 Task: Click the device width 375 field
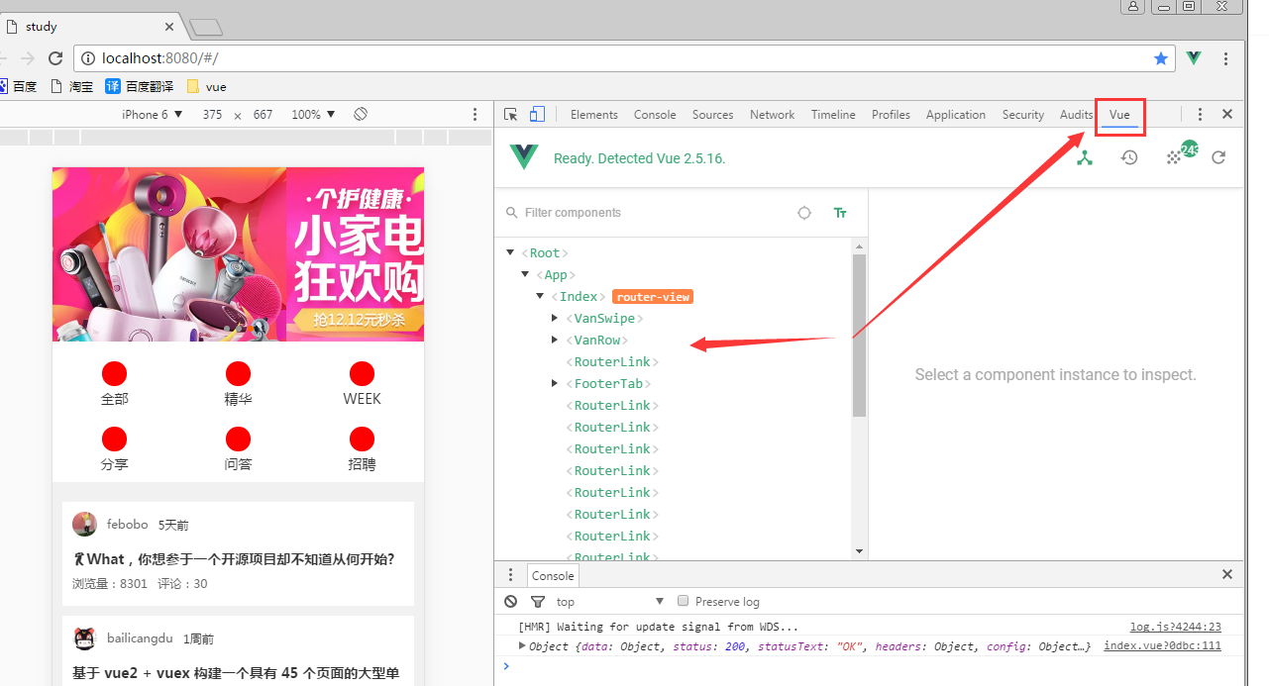pyautogui.click(x=212, y=115)
